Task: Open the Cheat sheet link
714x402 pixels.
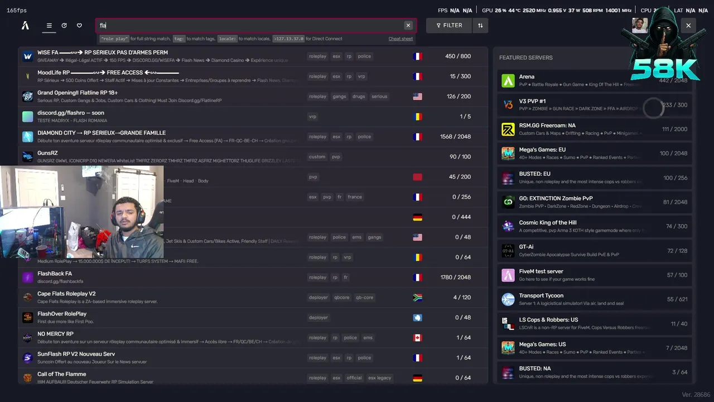Action: pyautogui.click(x=401, y=39)
